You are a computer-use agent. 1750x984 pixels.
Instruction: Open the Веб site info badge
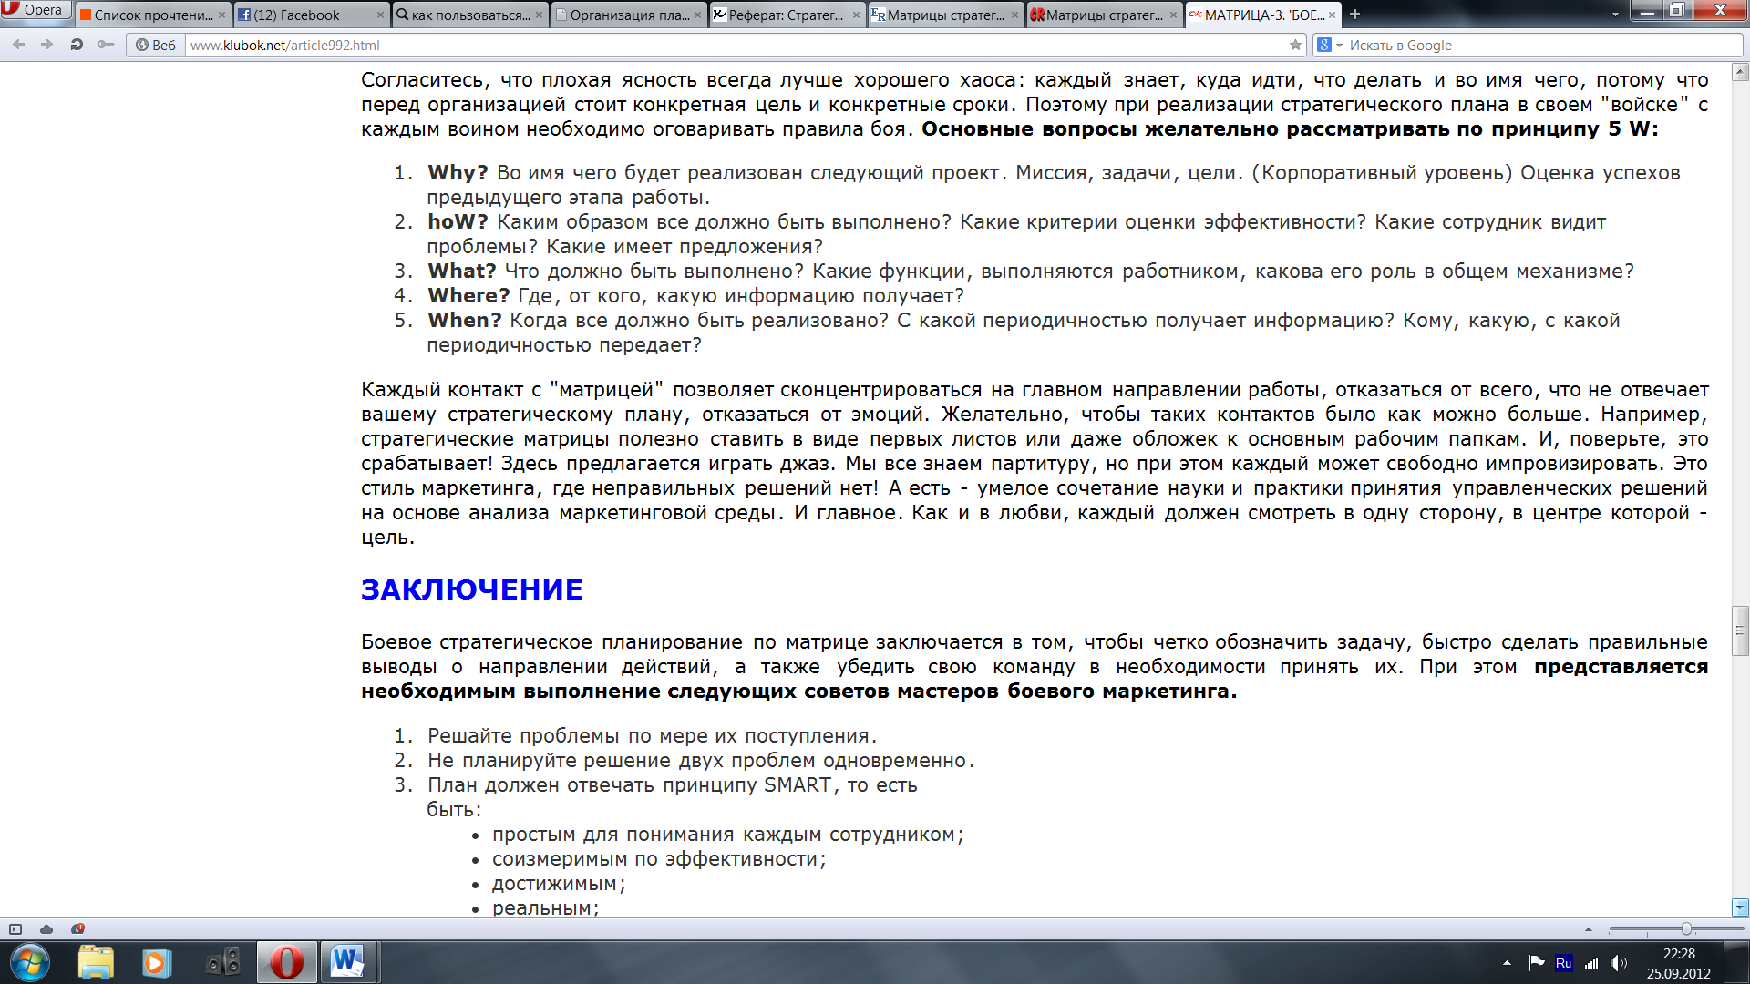click(156, 45)
